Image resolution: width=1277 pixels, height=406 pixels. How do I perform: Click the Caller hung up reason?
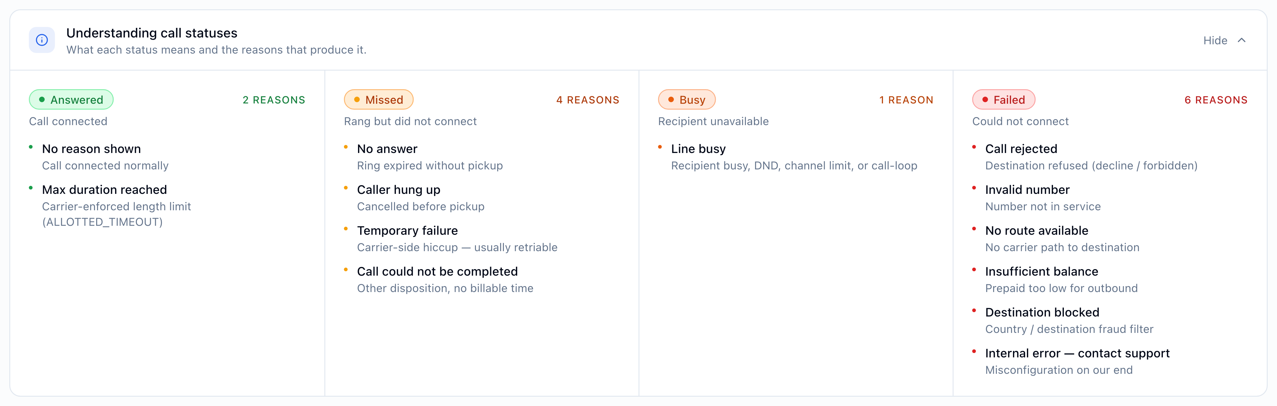[399, 190]
